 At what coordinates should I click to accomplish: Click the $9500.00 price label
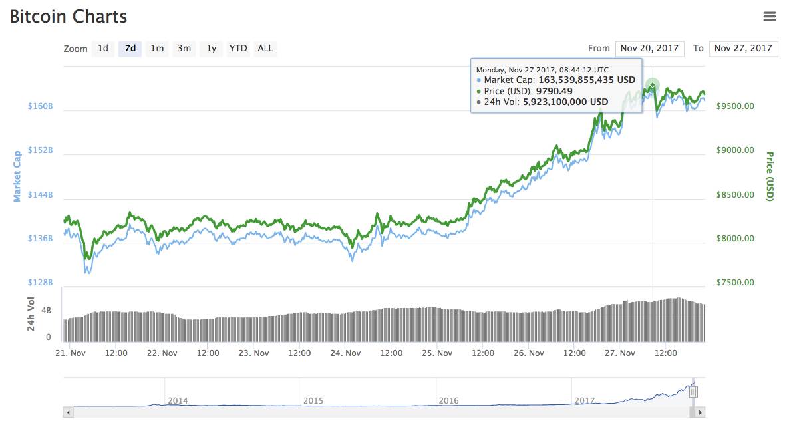click(736, 106)
